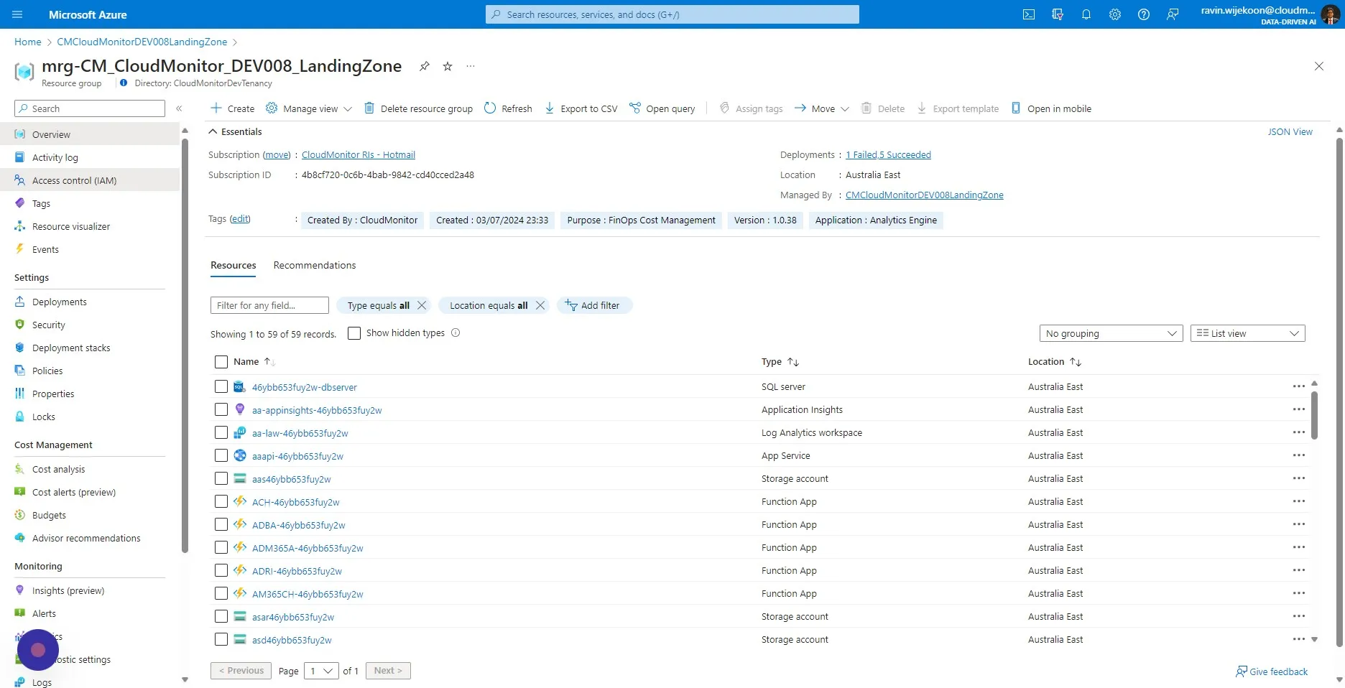Viewport: 1345px width, 688px height.
Task: Check the box for ACH-46ybb653fuy2w
Action: [x=221, y=501]
